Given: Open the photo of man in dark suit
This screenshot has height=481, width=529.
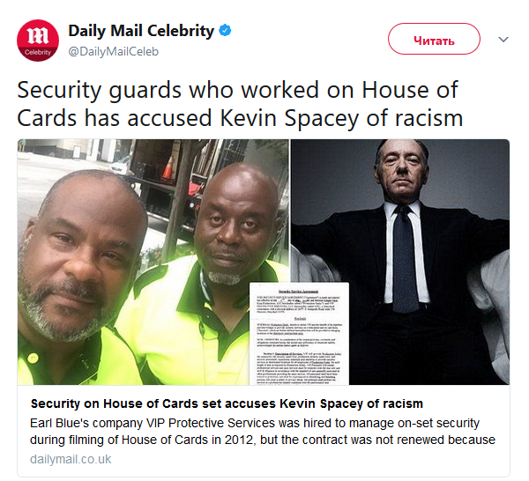Looking at the screenshot, I should tap(400, 262).
